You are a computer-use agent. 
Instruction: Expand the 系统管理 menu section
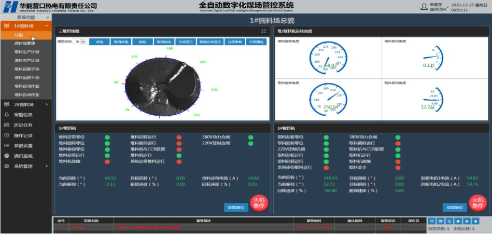point(26,166)
